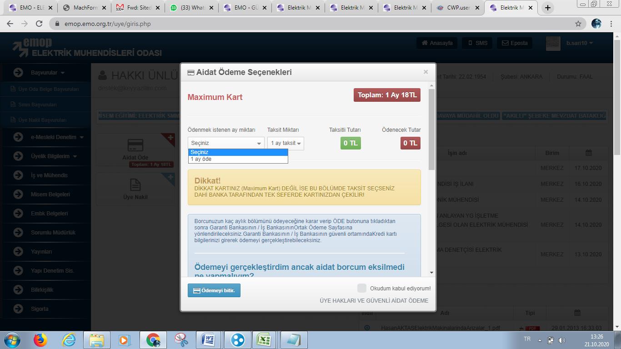Screen dimensions: 621x349
Task: Open the Windows Start button
Action: tap(12, 340)
